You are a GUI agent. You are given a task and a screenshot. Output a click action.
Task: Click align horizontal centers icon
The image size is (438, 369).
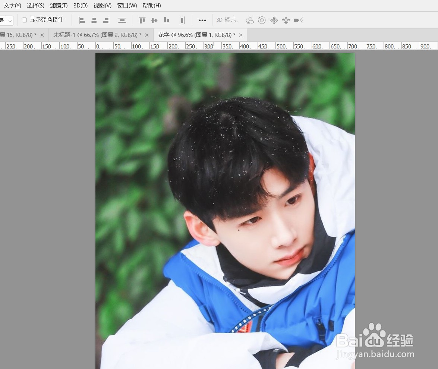[x=94, y=20]
